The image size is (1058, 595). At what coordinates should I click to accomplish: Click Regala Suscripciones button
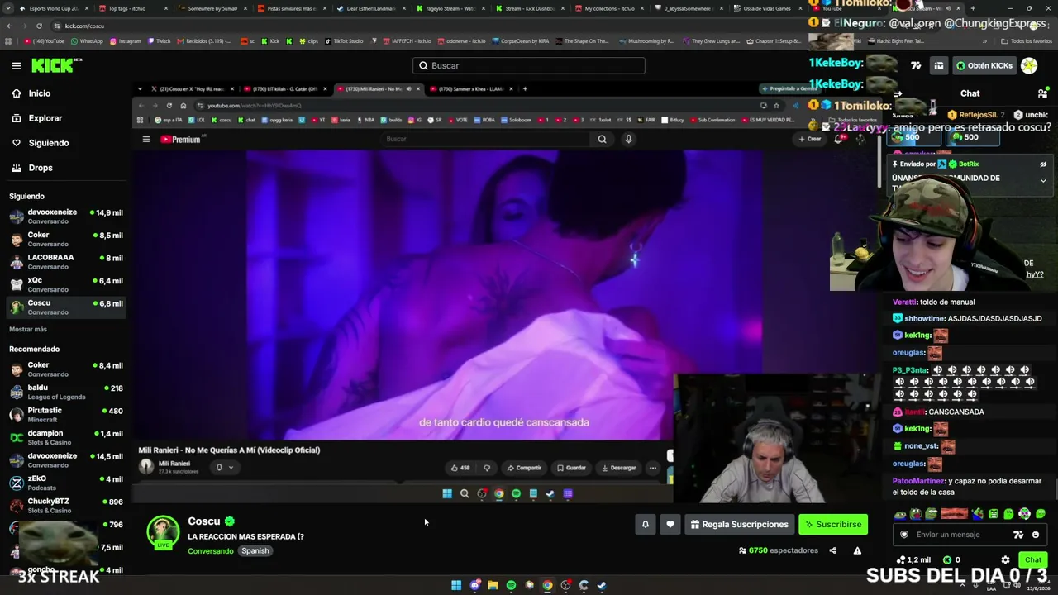[740, 524]
